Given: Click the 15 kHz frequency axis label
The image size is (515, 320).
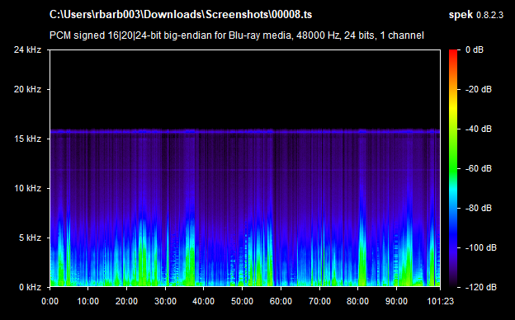Looking at the screenshot, I should (27, 139).
